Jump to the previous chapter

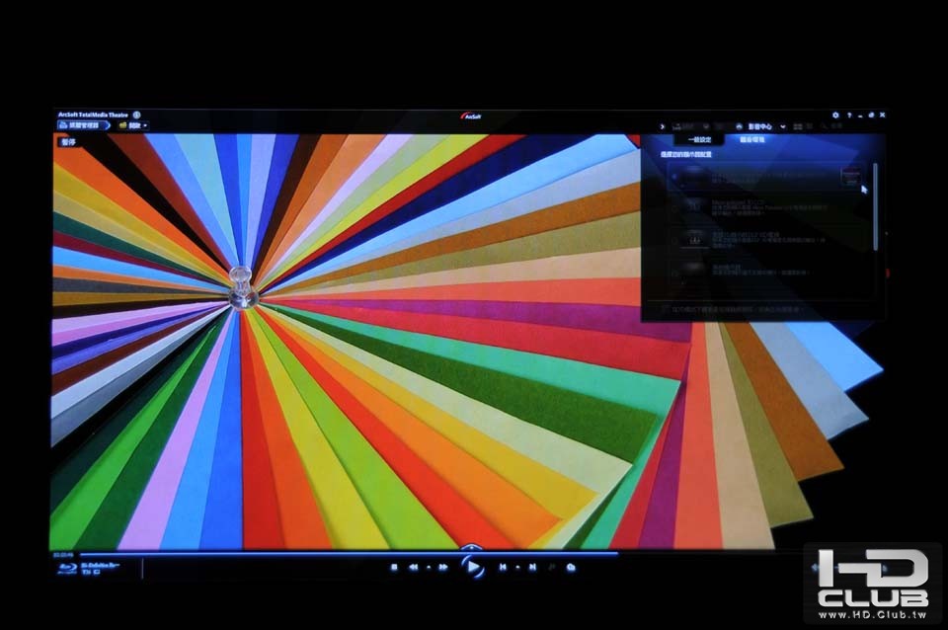(503, 567)
